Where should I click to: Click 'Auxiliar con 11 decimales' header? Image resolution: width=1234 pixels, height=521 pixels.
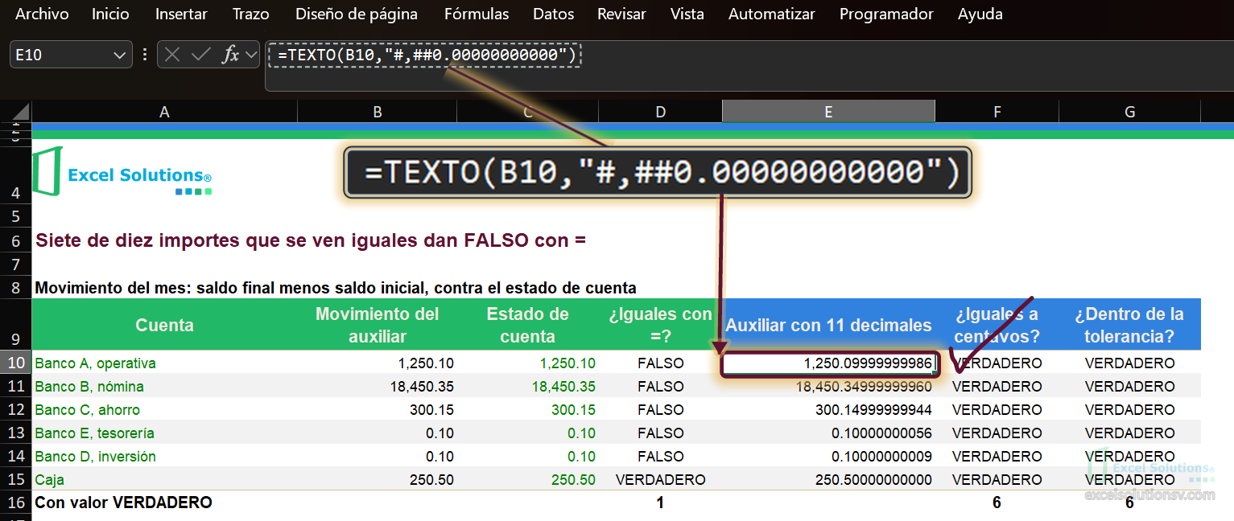click(x=828, y=325)
